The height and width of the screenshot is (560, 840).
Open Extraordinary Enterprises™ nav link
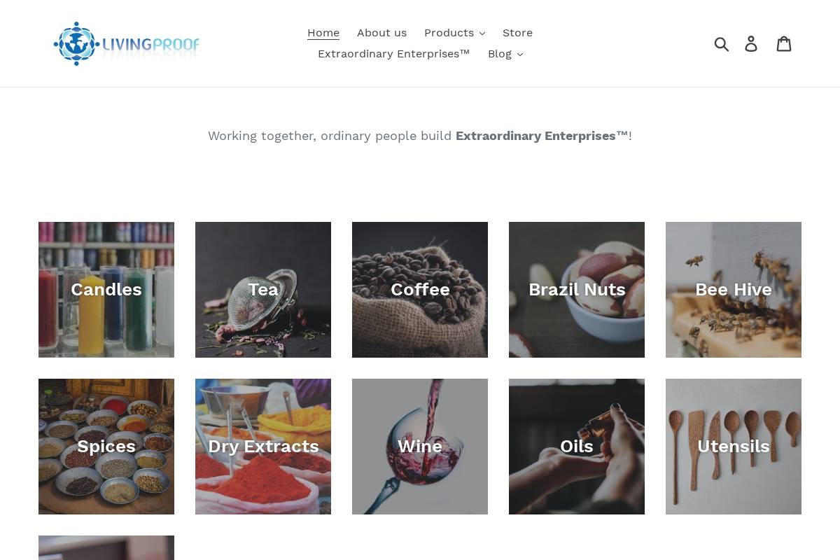pyautogui.click(x=393, y=54)
